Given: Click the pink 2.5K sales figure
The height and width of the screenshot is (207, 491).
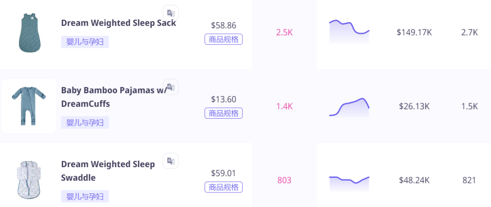Looking at the screenshot, I should (x=284, y=33).
